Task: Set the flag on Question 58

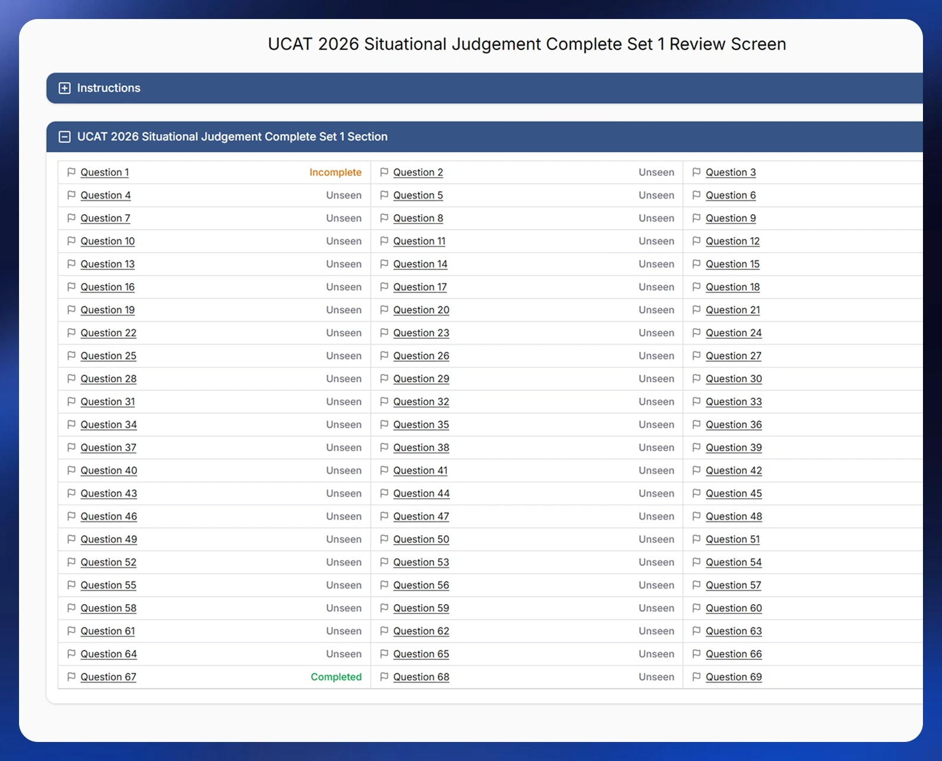Action: pyautogui.click(x=71, y=608)
